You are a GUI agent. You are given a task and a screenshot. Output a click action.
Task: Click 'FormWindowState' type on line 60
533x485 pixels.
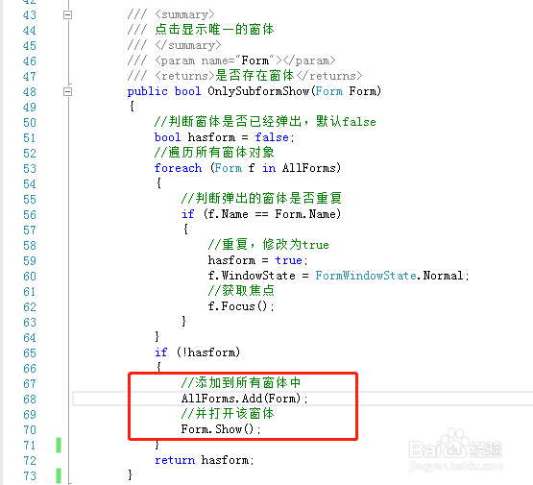(366, 276)
